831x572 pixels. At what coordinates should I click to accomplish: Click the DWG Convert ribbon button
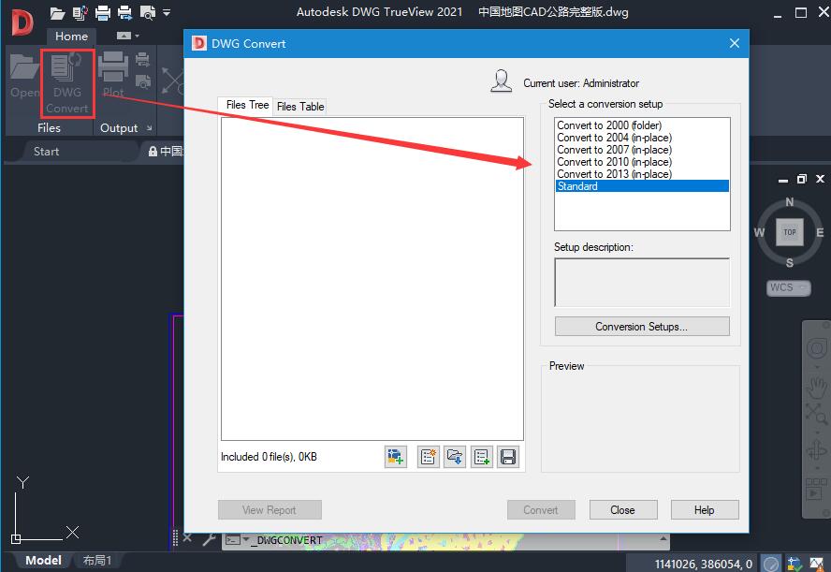[x=67, y=83]
